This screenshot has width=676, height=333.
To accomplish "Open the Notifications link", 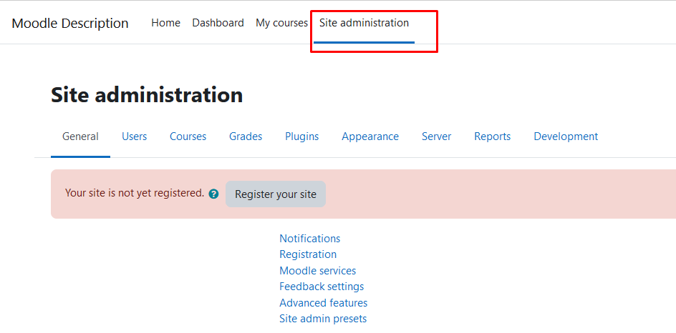I will pos(309,239).
